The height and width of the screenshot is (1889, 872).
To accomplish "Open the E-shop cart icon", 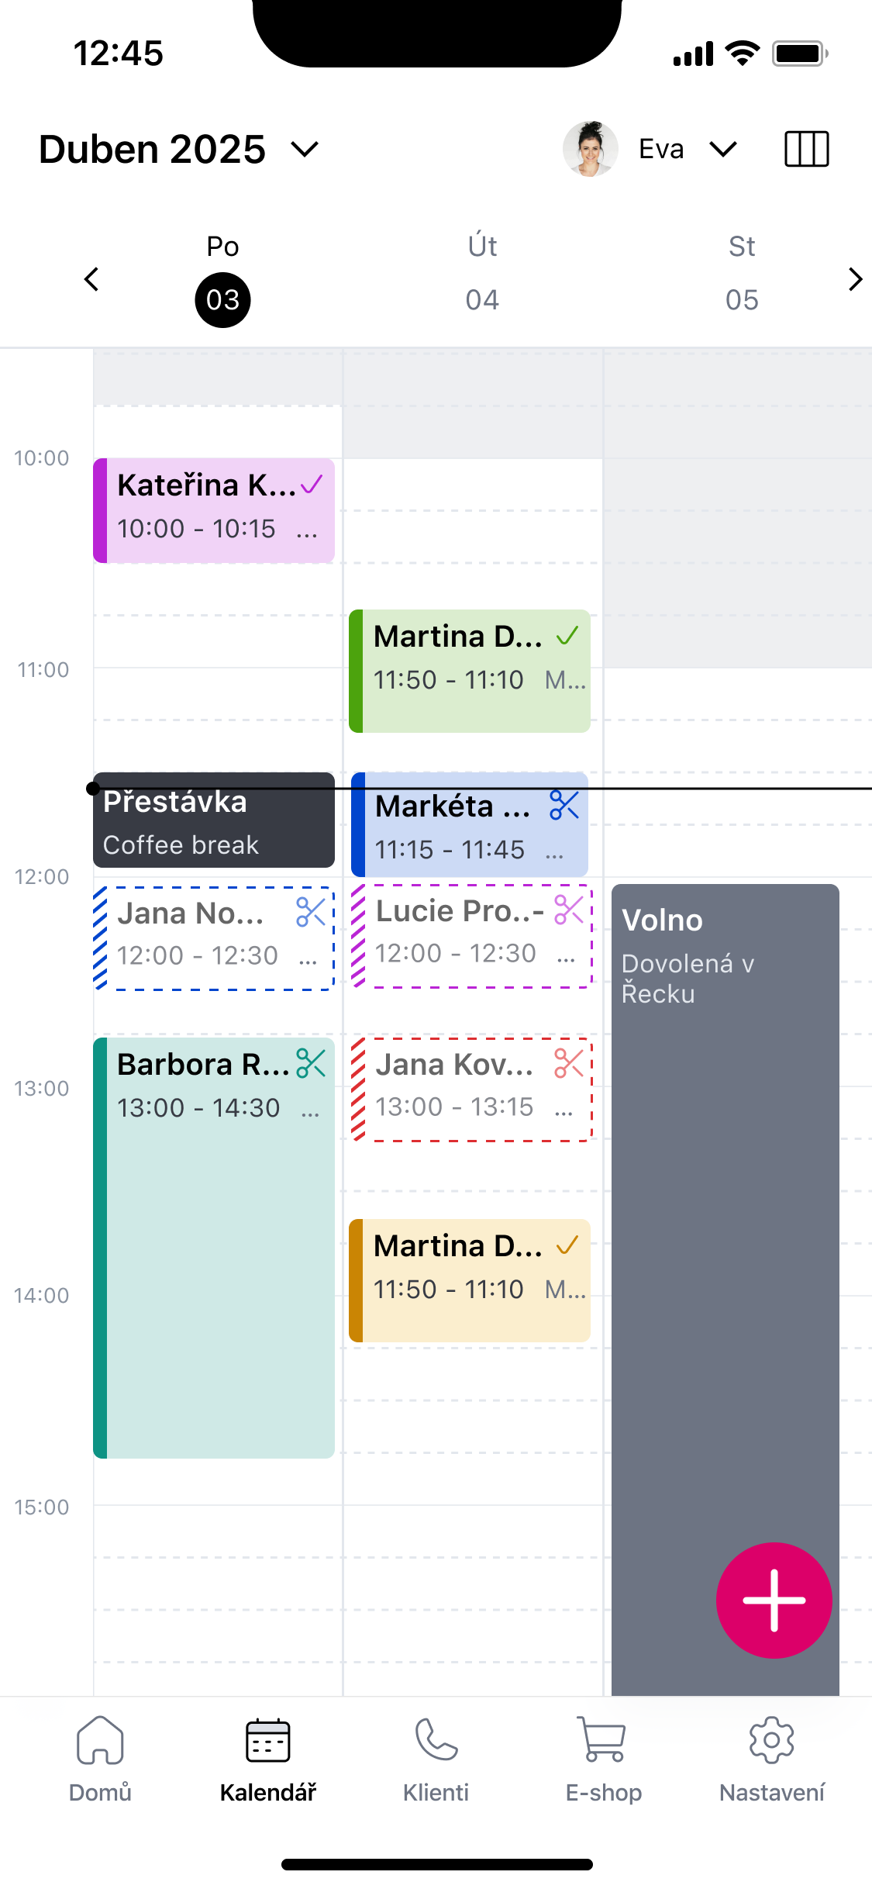I will click(x=602, y=1739).
